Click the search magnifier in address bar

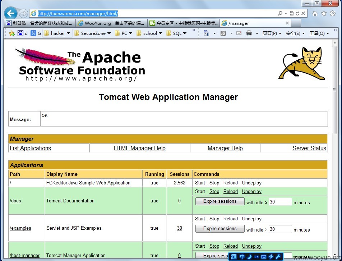[280, 14]
